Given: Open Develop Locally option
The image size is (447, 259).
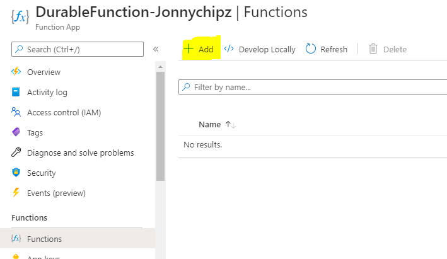Looking at the screenshot, I should click(260, 49).
